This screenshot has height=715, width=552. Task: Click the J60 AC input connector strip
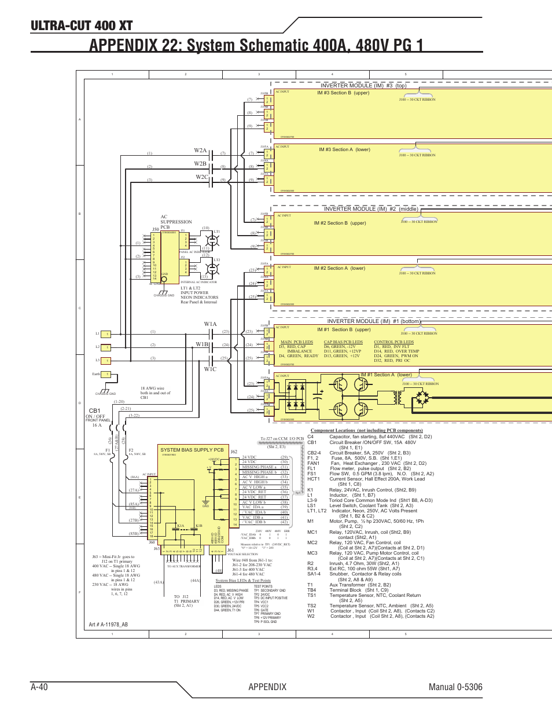coord(152,507)
